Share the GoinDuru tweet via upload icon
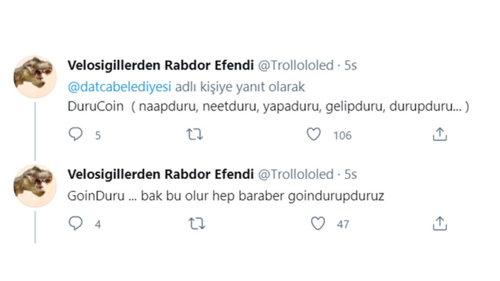The height and width of the screenshot is (281, 500). [x=440, y=224]
